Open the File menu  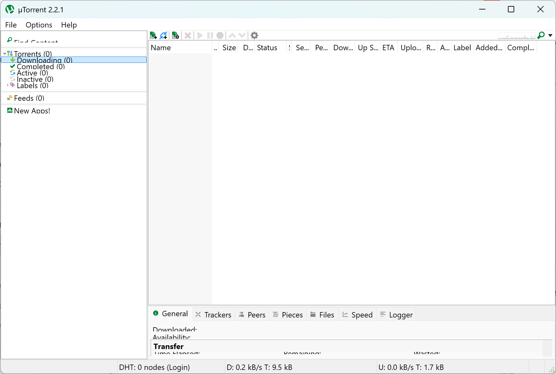pos(11,25)
